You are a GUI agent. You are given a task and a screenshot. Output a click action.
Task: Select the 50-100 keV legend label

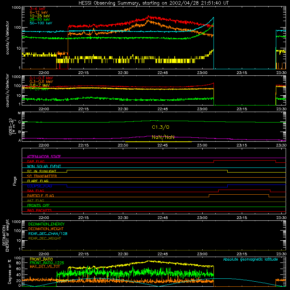tap(41, 23)
